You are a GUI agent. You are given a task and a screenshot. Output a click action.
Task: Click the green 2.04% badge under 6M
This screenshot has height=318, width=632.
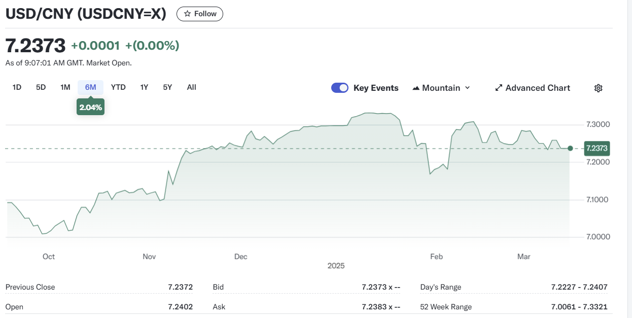[90, 107]
